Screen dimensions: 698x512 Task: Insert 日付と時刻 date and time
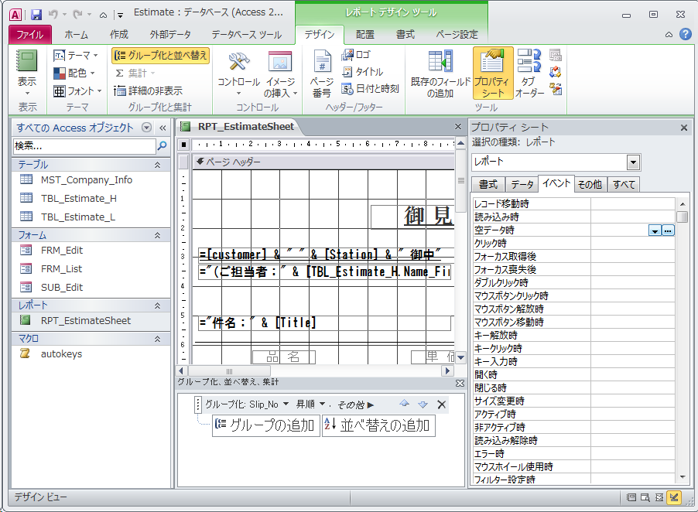click(370, 88)
